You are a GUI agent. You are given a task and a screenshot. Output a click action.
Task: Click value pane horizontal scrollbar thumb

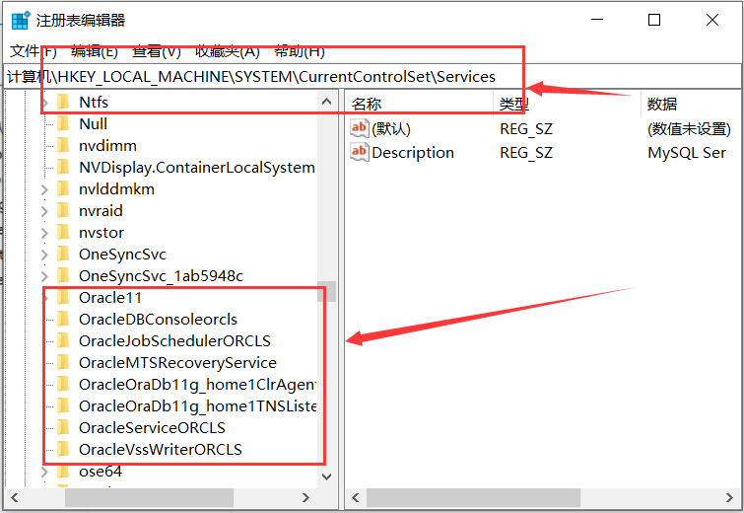coord(473,497)
